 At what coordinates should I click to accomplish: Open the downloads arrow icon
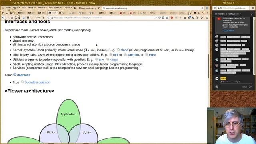click(24, 18)
